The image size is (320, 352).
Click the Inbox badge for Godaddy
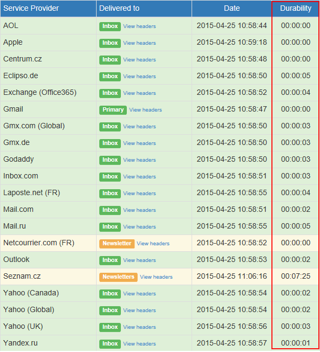click(110, 160)
